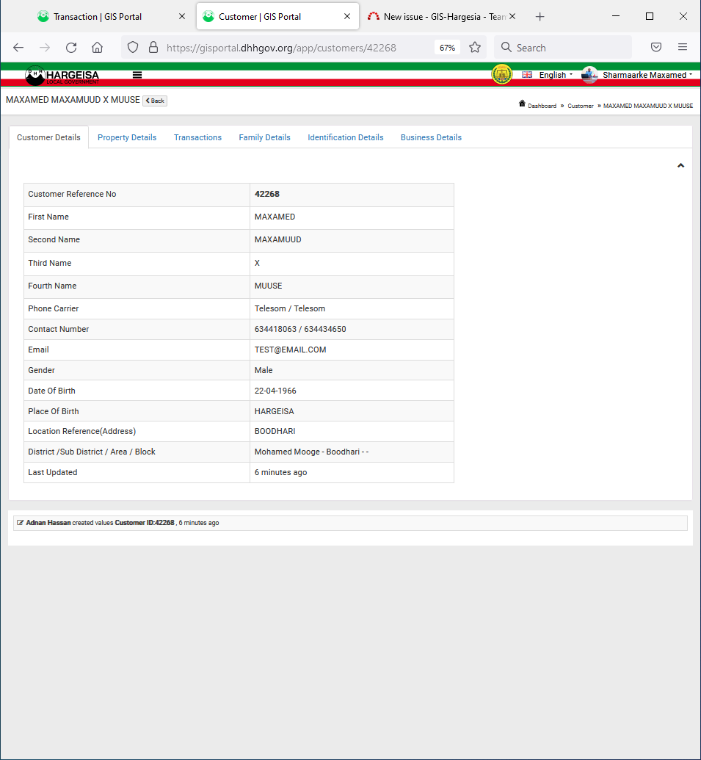Viewport: 701px width, 760px height.
Task: Open the Property Details tab
Action: (127, 137)
